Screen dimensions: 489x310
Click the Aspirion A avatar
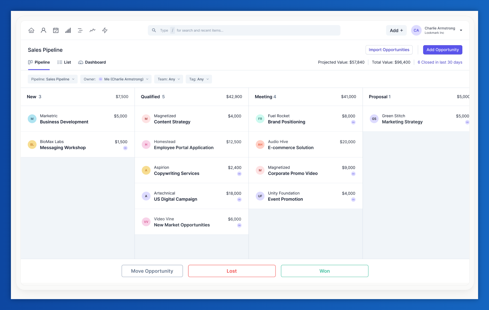pyautogui.click(x=146, y=170)
